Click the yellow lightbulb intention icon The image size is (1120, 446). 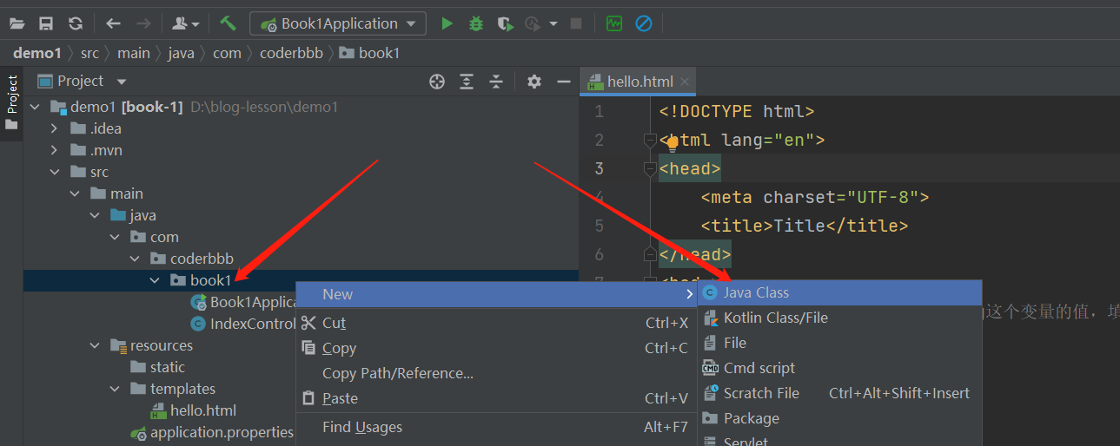(672, 143)
